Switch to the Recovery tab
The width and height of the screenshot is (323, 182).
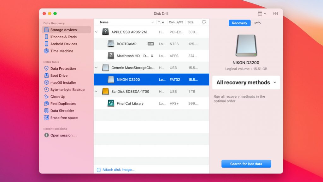point(239,23)
